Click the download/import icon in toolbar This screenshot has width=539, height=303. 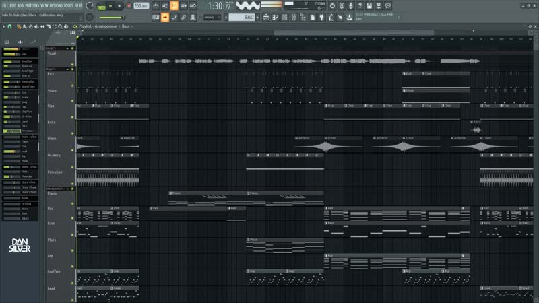click(x=350, y=18)
